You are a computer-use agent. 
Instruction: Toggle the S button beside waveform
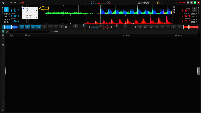point(174,7)
